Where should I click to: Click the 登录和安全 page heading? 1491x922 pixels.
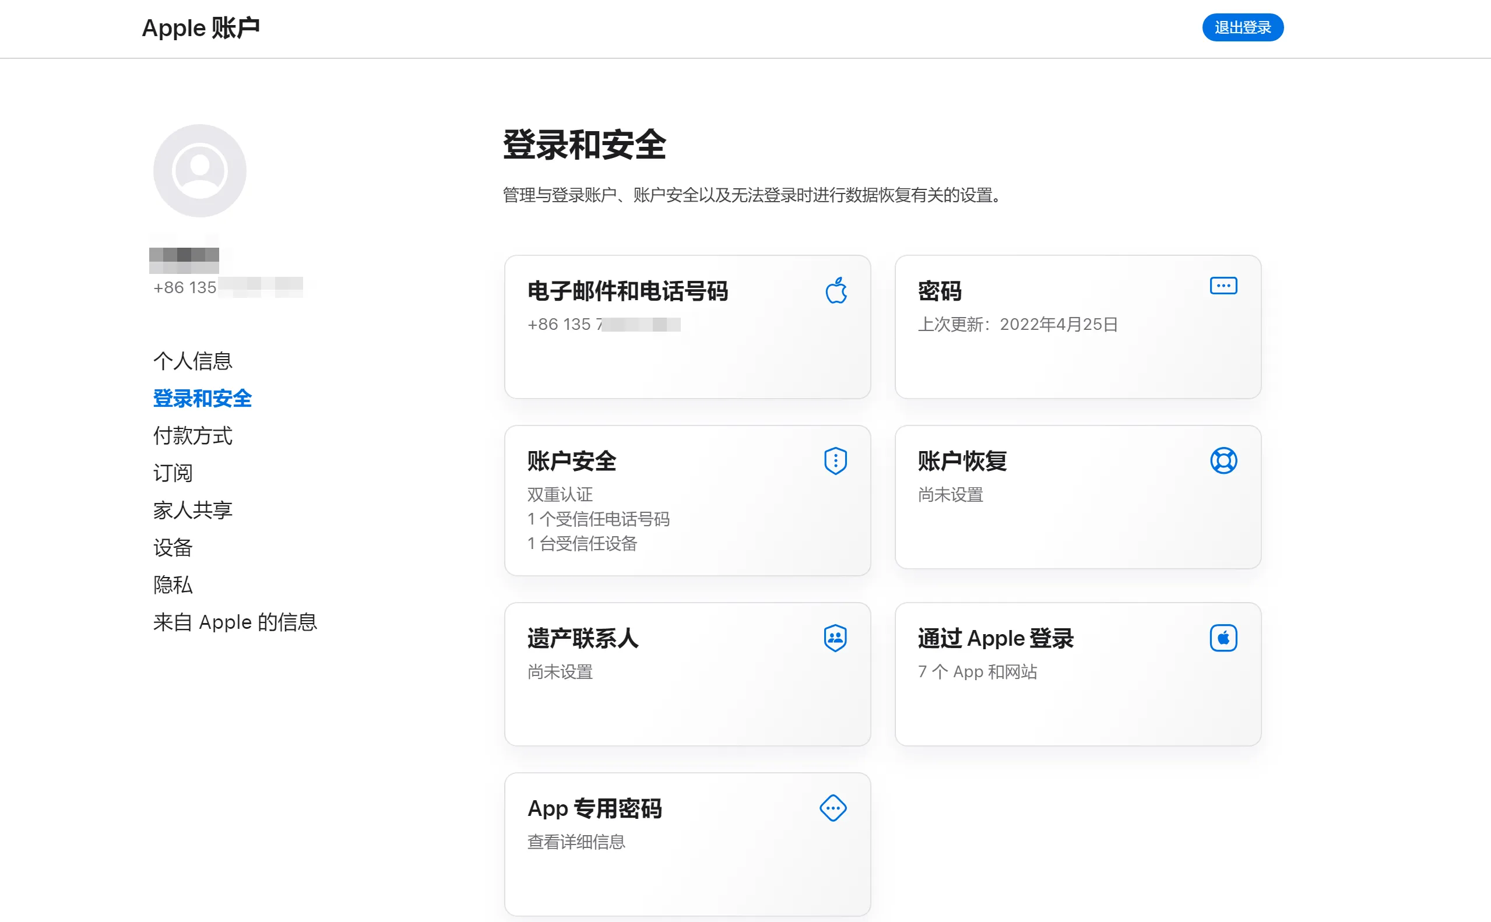[x=584, y=145]
